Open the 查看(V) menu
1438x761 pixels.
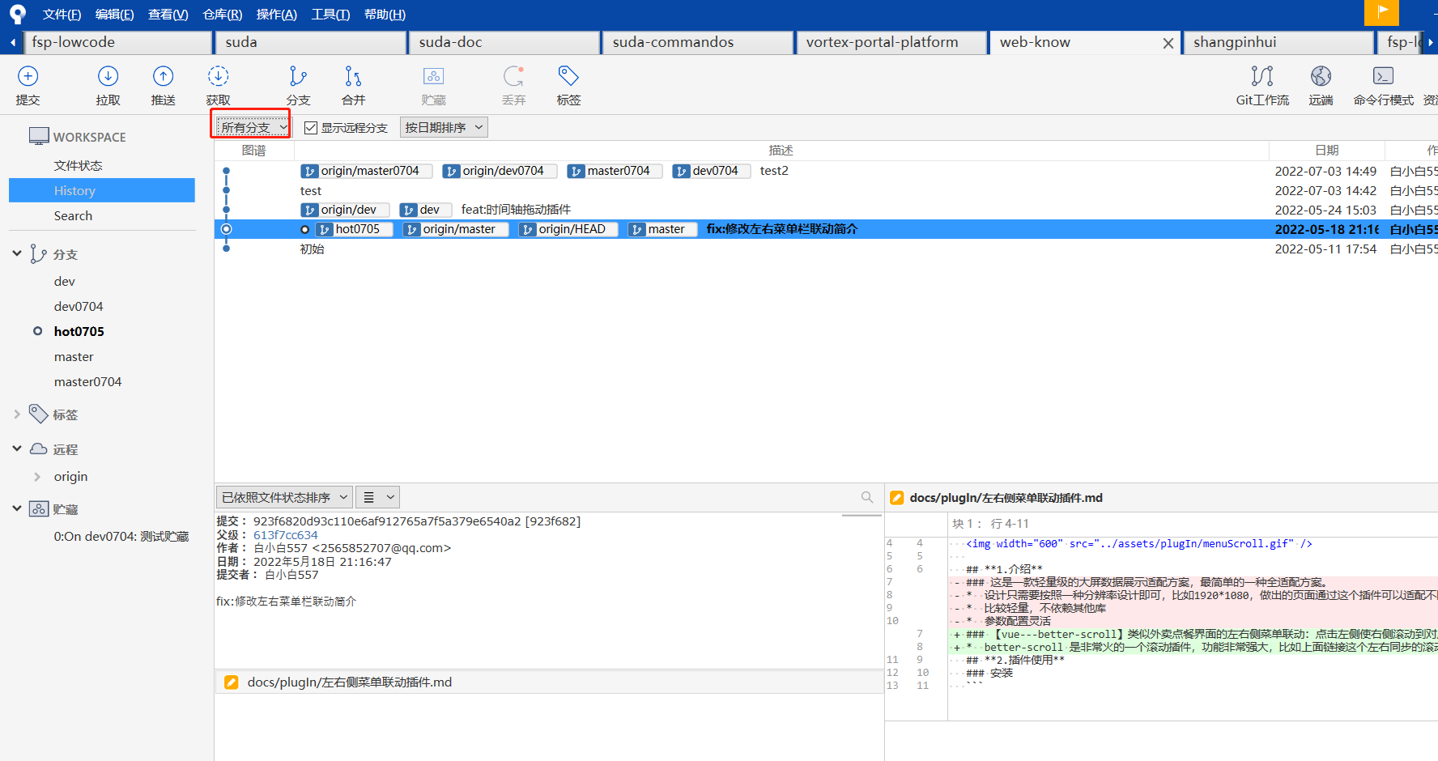click(168, 15)
